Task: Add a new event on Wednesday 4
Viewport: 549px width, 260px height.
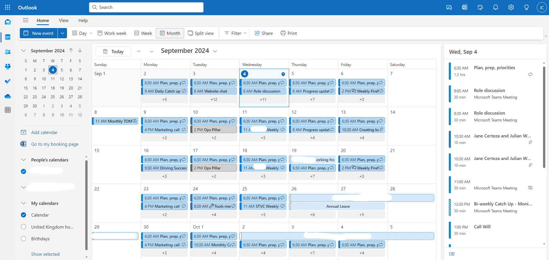Action: tap(283, 74)
